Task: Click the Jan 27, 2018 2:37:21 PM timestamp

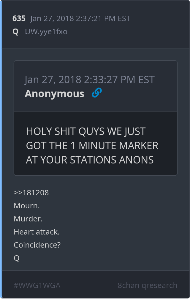Action: click(x=80, y=18)
